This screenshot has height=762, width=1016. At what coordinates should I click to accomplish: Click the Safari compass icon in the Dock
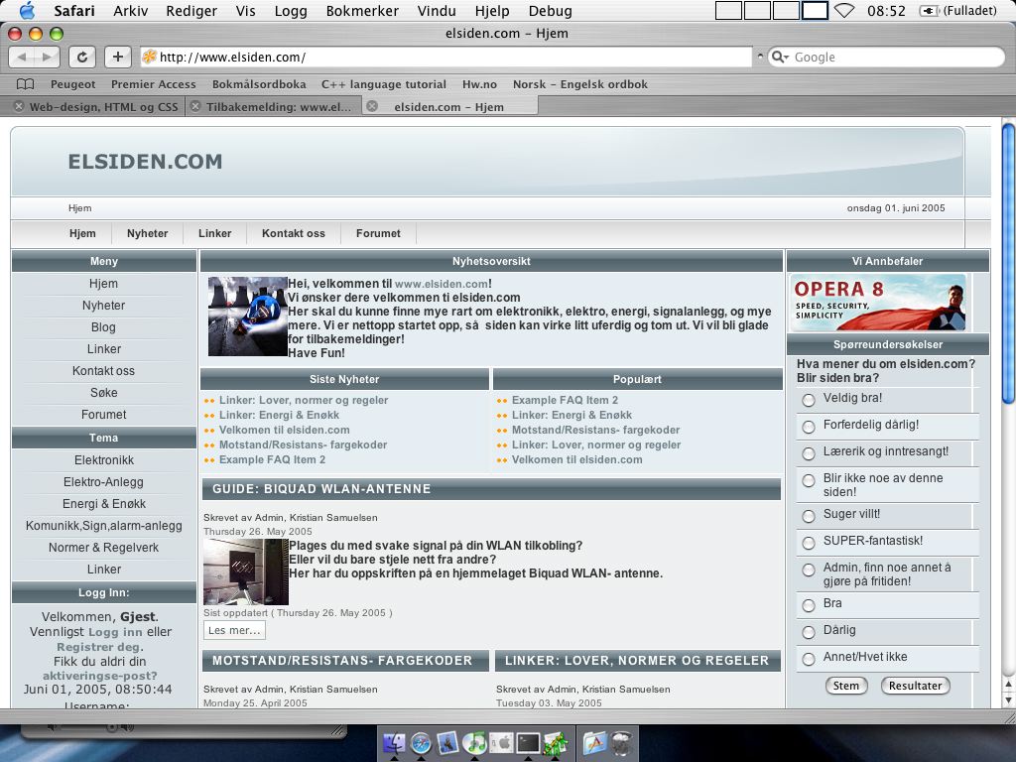[421, 742]
